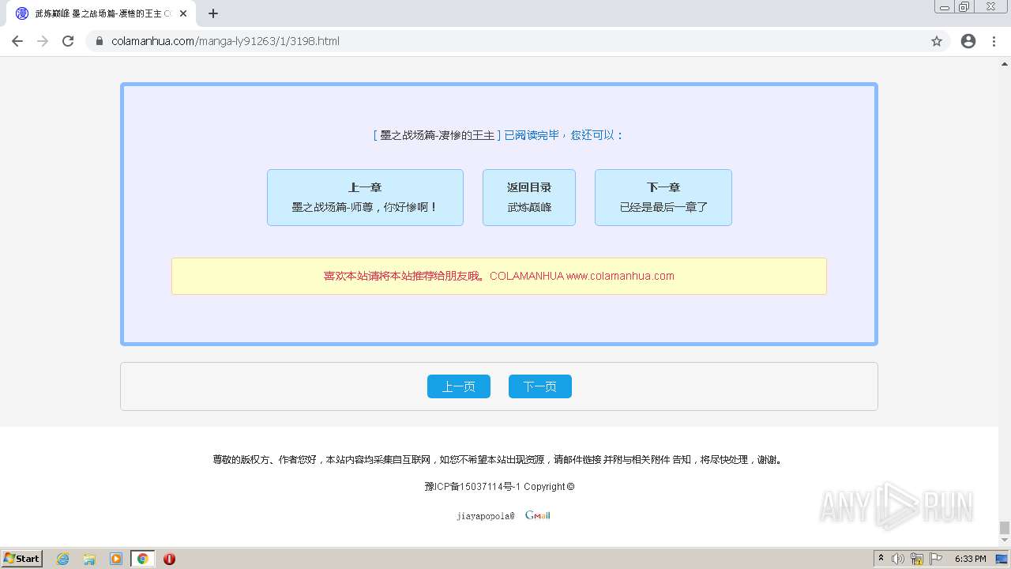
Task: Return to catalog via 返回目录
Action: pos(529,198)
